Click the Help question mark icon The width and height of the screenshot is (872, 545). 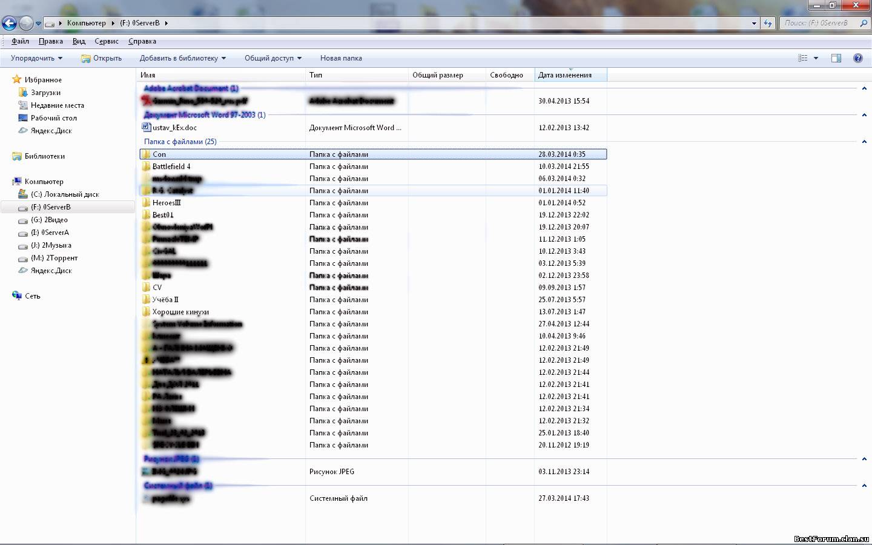[x=857, y=58]
